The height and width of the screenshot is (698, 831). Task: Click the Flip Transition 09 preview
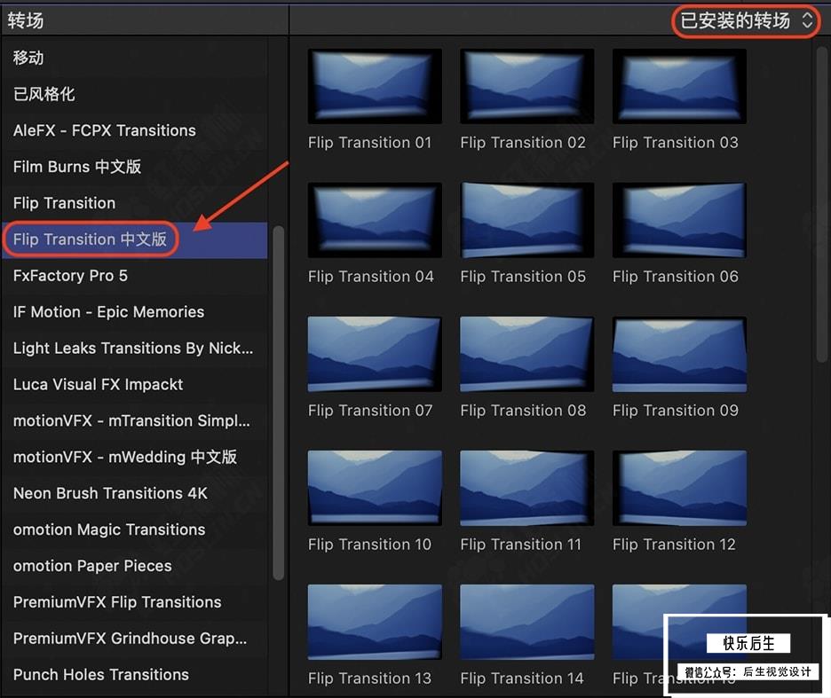click(679, 354)
